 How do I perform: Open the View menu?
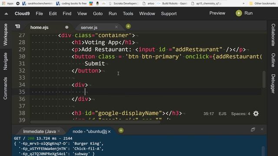coord(82,13)
